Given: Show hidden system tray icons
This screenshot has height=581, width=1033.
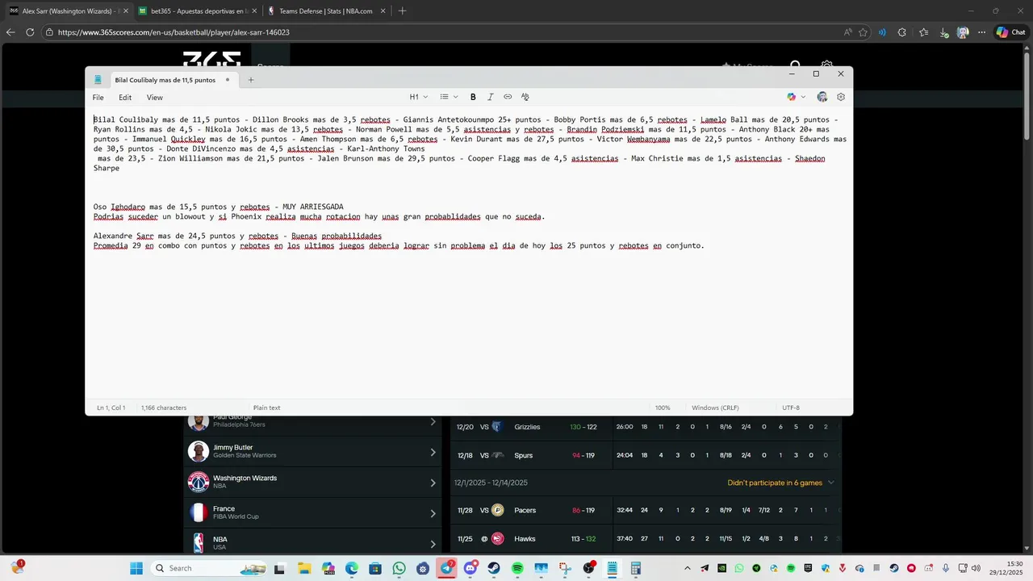Looking at the screenshot, I should 688,568.
